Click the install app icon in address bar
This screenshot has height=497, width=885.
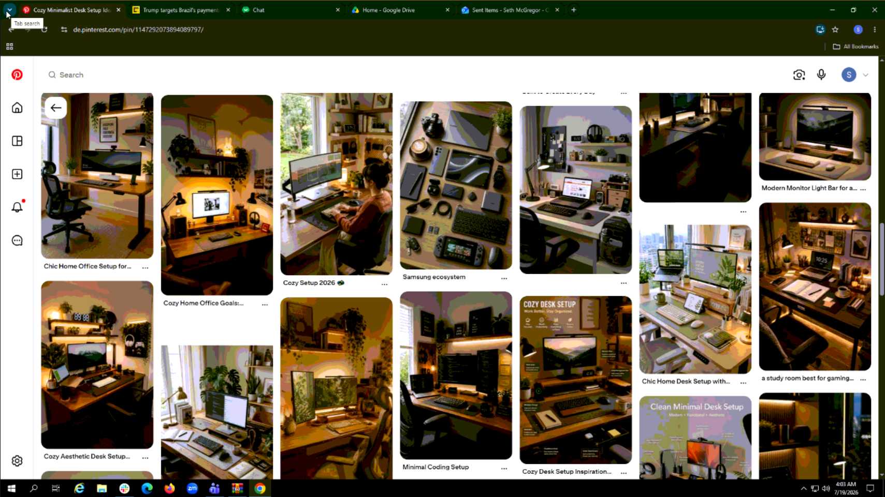[x=820, y=29]
